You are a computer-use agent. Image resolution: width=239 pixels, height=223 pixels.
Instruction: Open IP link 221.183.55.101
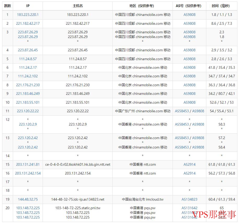pos(28,103)
